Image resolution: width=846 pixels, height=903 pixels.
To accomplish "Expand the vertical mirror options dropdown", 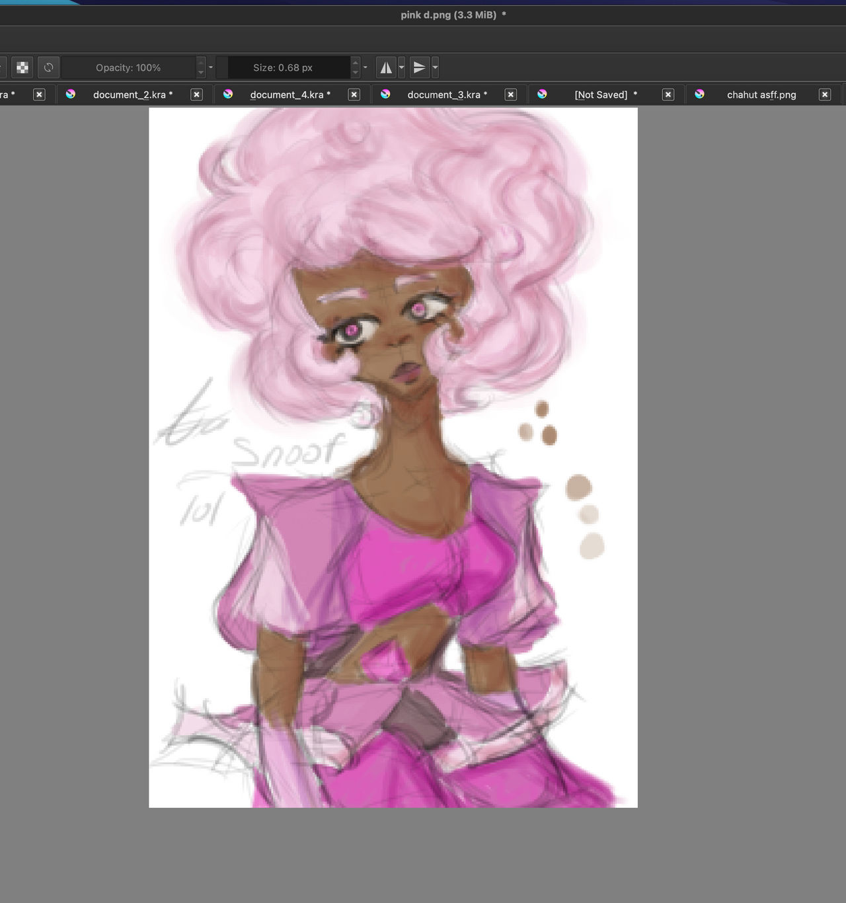I will 435,67.
